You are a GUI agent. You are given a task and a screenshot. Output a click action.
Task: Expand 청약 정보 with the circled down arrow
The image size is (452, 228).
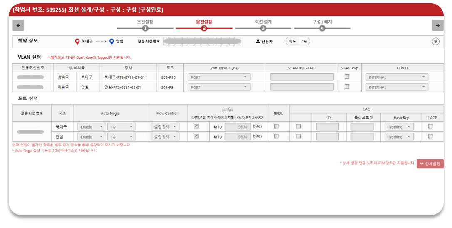(x=436, y=42)
